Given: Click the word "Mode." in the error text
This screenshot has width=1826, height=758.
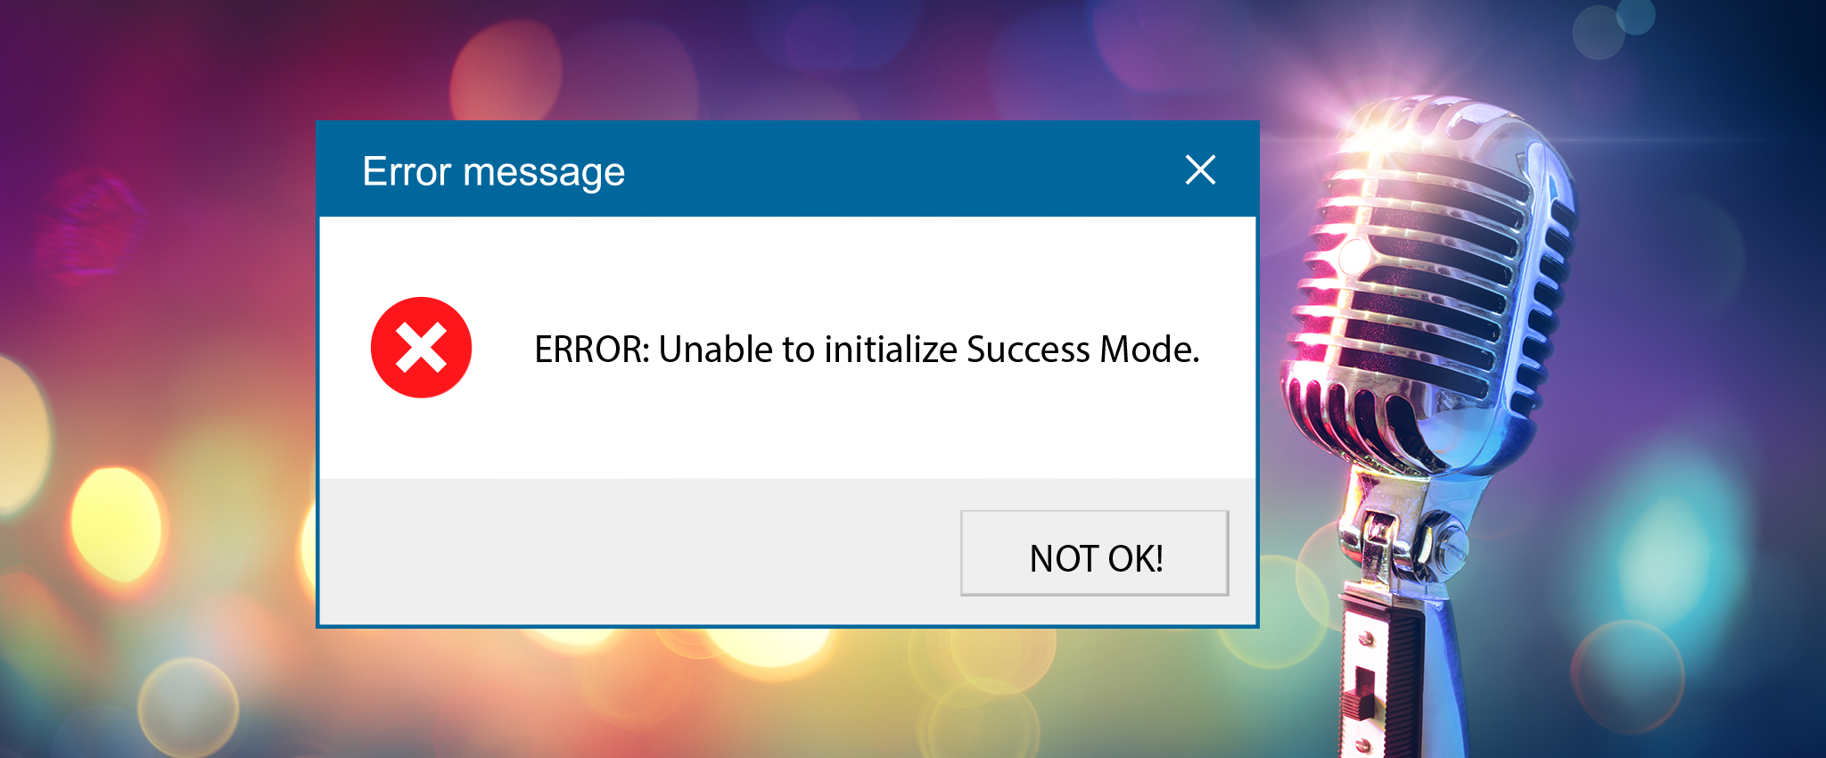Looking at the screenshot, I should pyautogui.click(x=1149, y=350).
